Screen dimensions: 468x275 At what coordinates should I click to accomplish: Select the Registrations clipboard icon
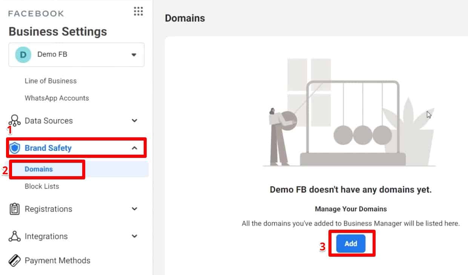coord(14,209)
